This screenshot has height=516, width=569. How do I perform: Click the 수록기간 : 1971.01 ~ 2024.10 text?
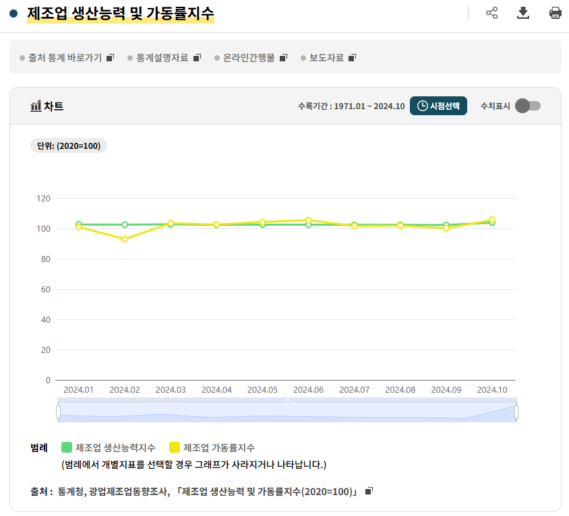pyautogui.click(x=351, y=106)
